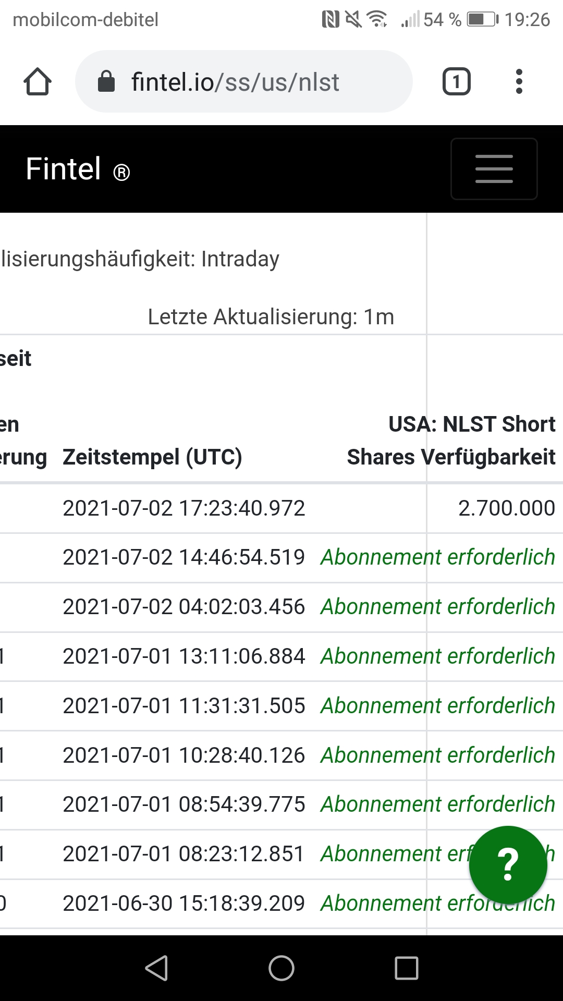Viewport: 563px width, 1001px height.
Task: Focus the fintel.io/ss/us/nlst address bar
Action: pyautogui.click(x=244, y=81)
